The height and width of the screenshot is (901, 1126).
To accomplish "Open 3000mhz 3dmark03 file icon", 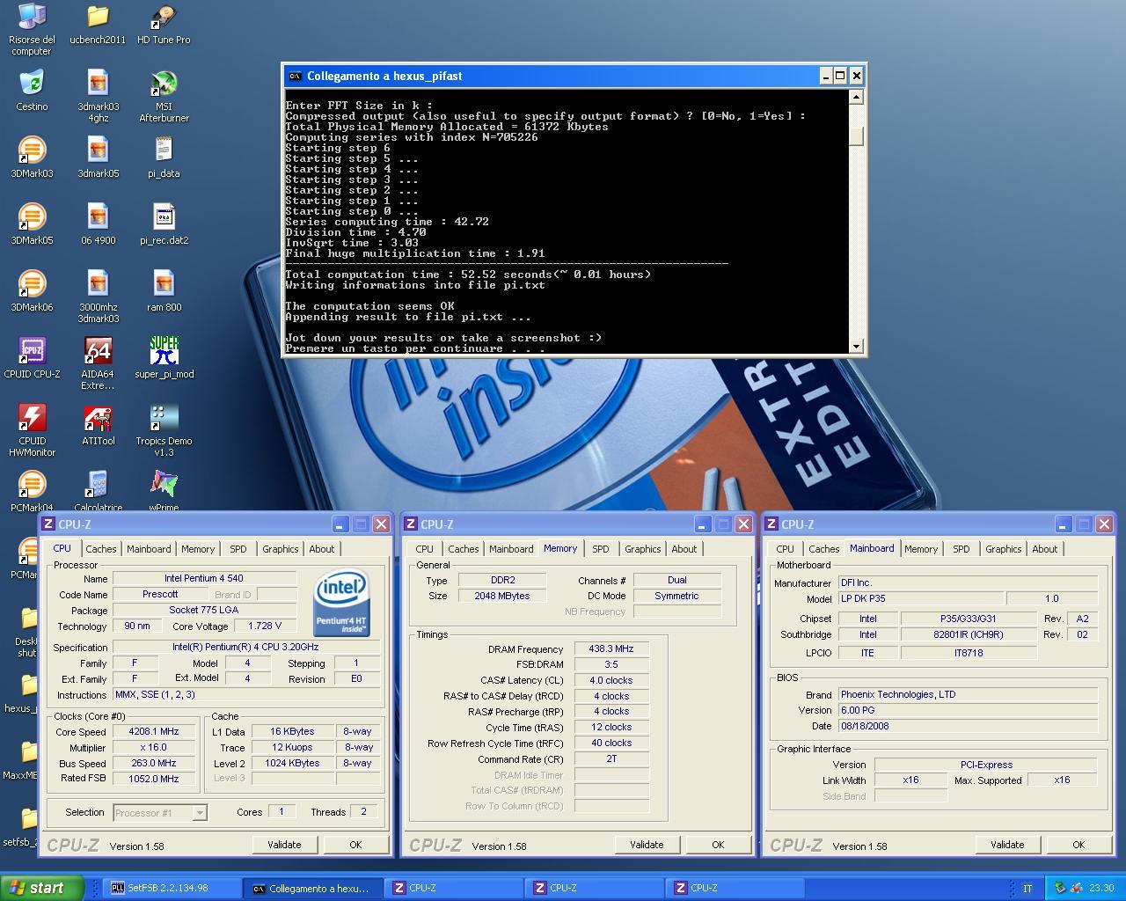I will [98, 297].
